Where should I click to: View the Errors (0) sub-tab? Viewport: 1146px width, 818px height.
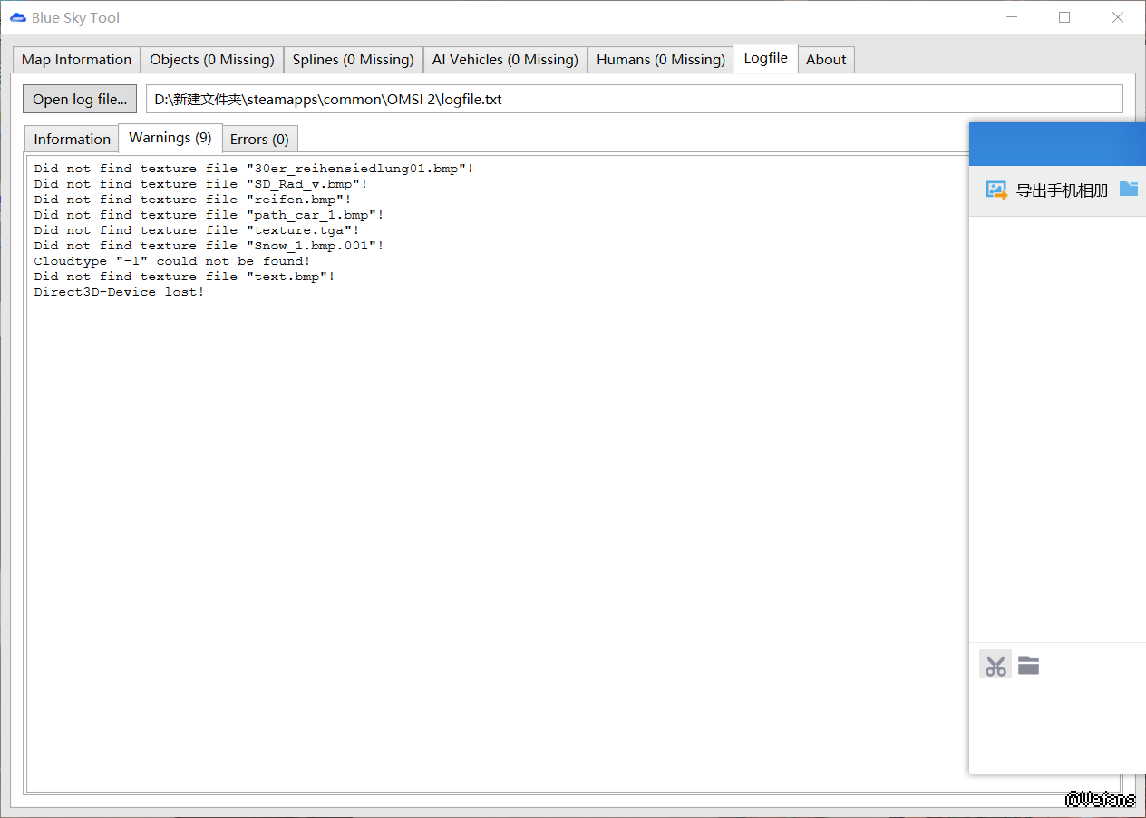[x=259, y=139]
